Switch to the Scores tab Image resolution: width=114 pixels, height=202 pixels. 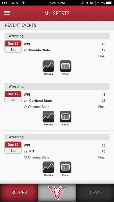(19, 193)
